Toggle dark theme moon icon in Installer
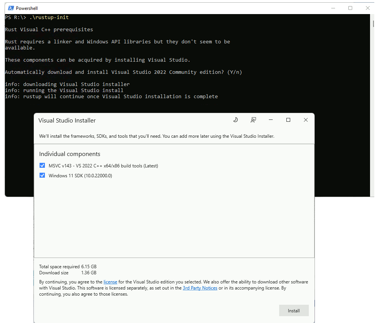Screen dimensions: 375x323 coord(235,120)
